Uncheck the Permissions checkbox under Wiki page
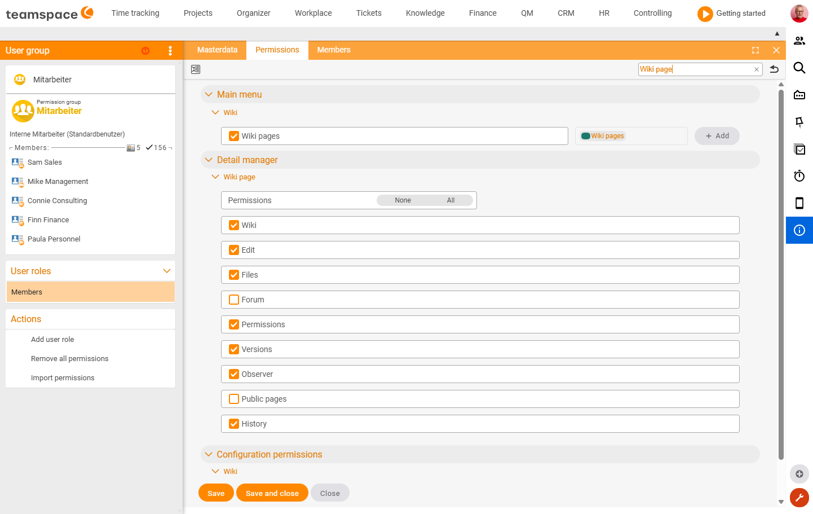Screen dimensions: 813x514 point(234,324)
